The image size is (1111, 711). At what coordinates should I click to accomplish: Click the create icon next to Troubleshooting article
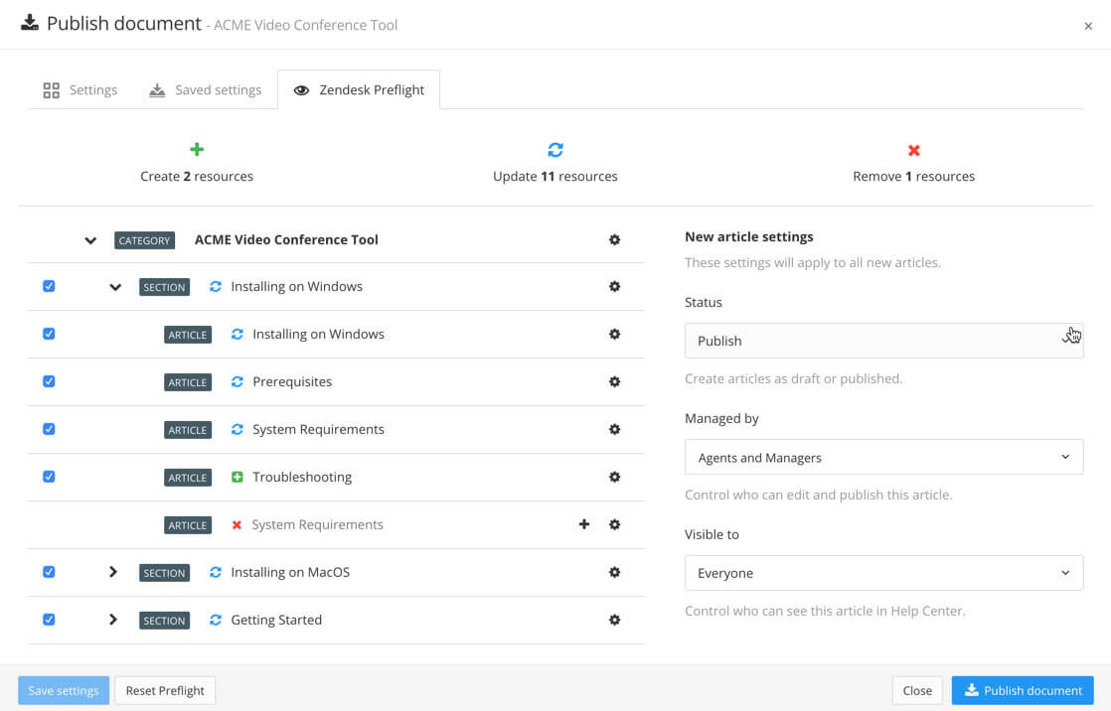(x=237, y=477)
